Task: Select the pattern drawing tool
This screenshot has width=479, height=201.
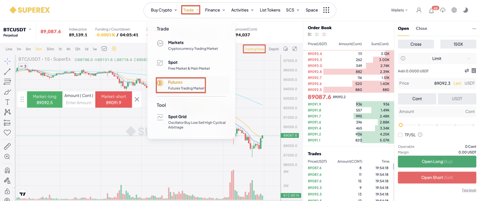Action: pyautogui.click(x=7, y=112)
